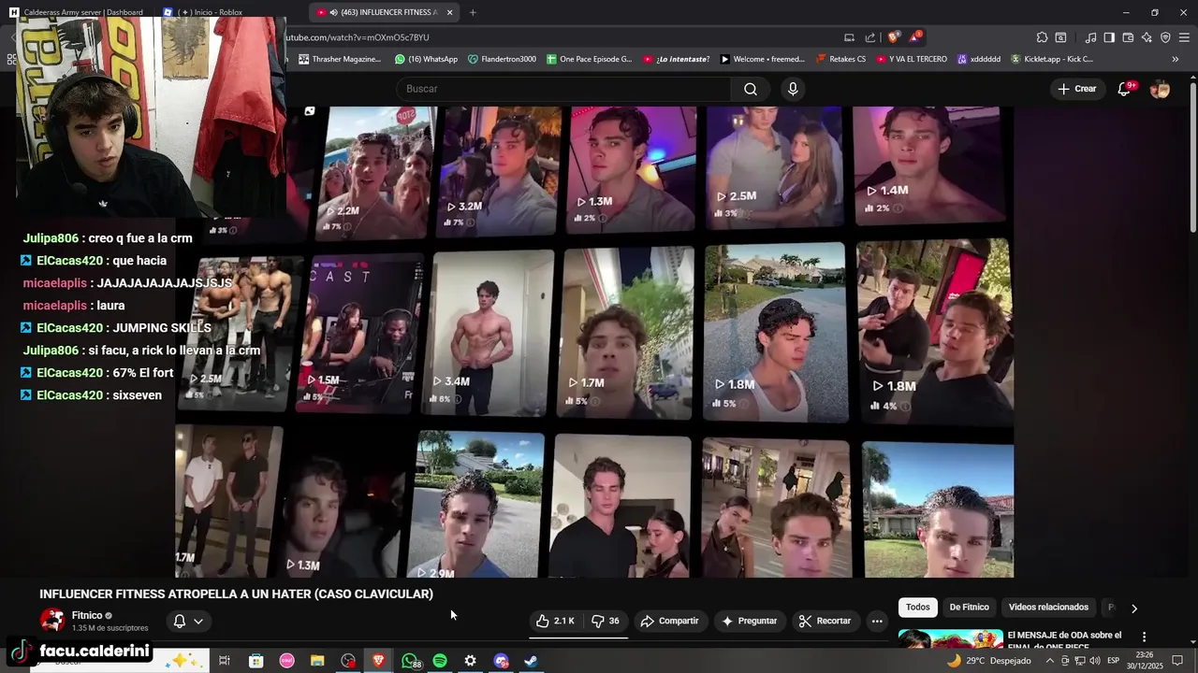This screenshot has width=1198, height=673.
Task: Mute the INFLUENCER FITNESS tab audio icon
Action: click(334, 12)
